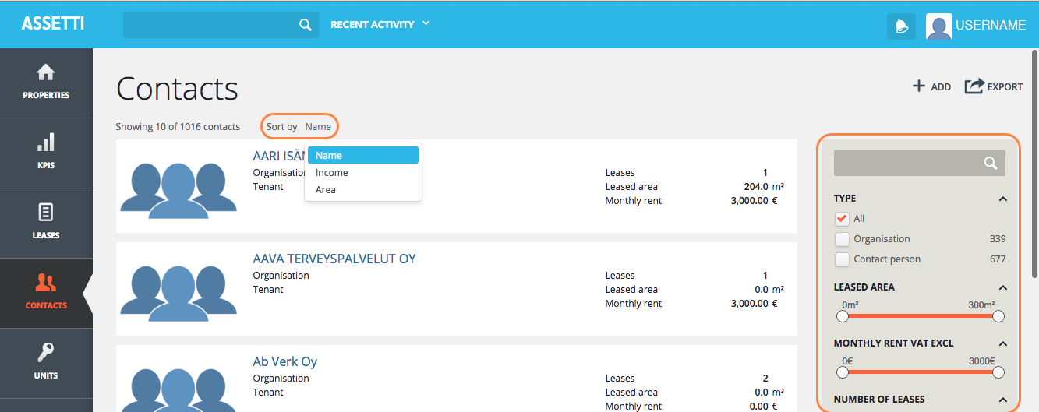Screen dimensions: 1039x412
Task: Click the Monthly Rent minimum slider handle
Action: [842, 372]
